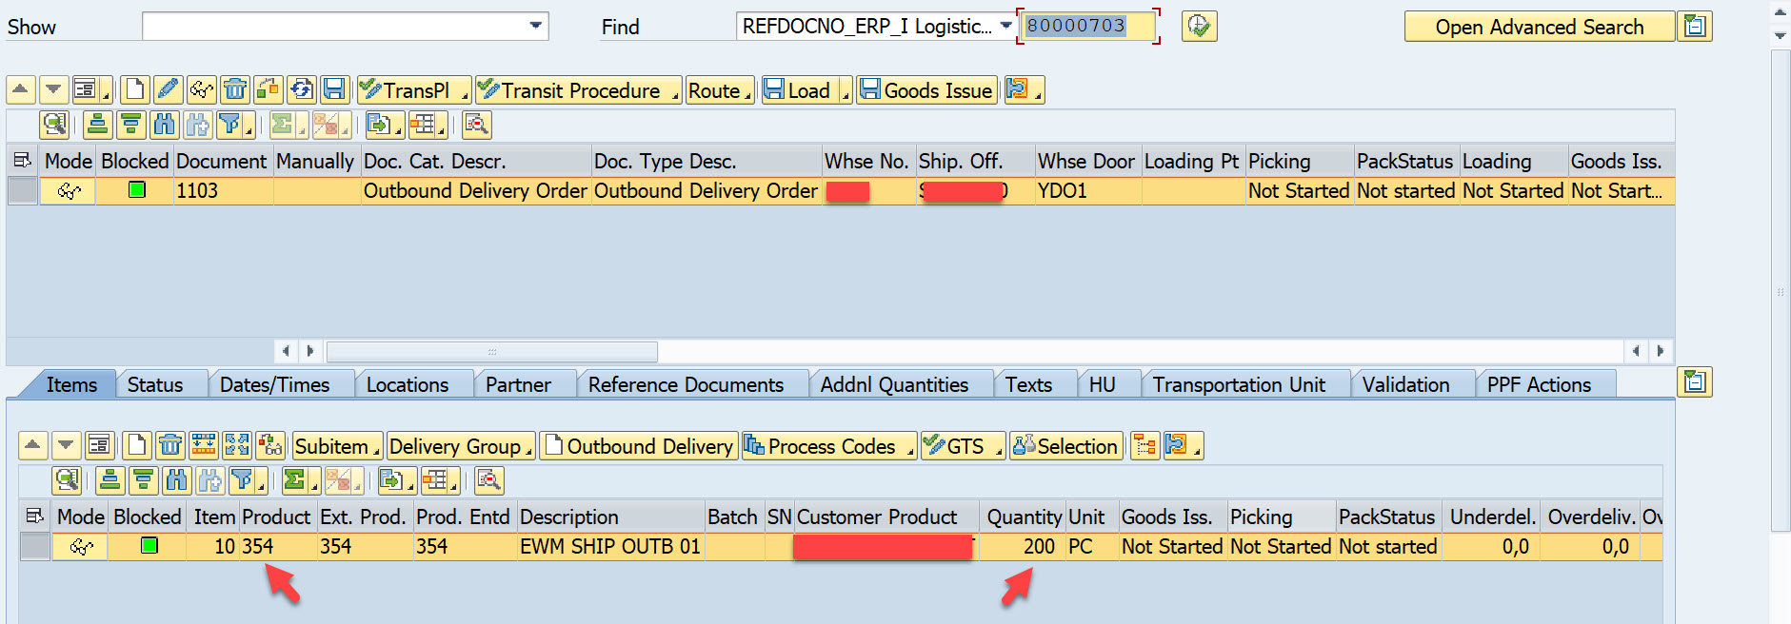Expand the Load button dropdown arrow

[x=845, y=92]
